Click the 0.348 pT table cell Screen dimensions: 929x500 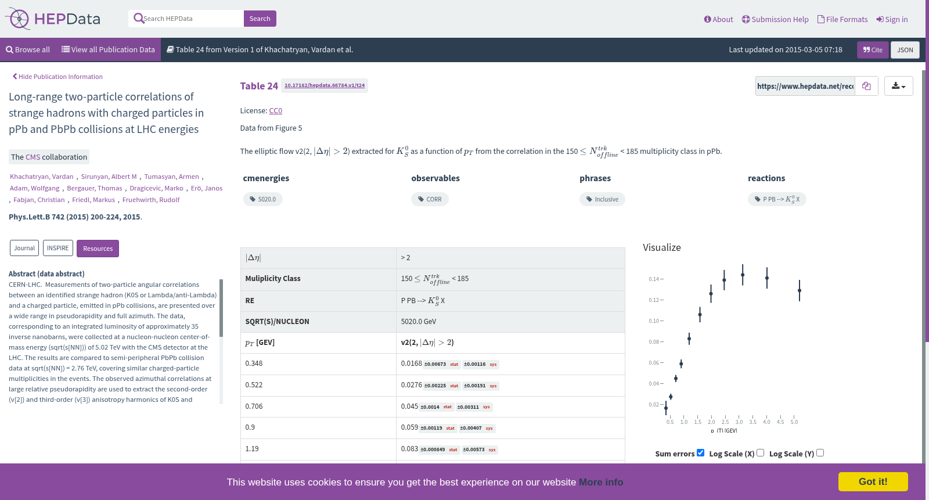(318, 364)
